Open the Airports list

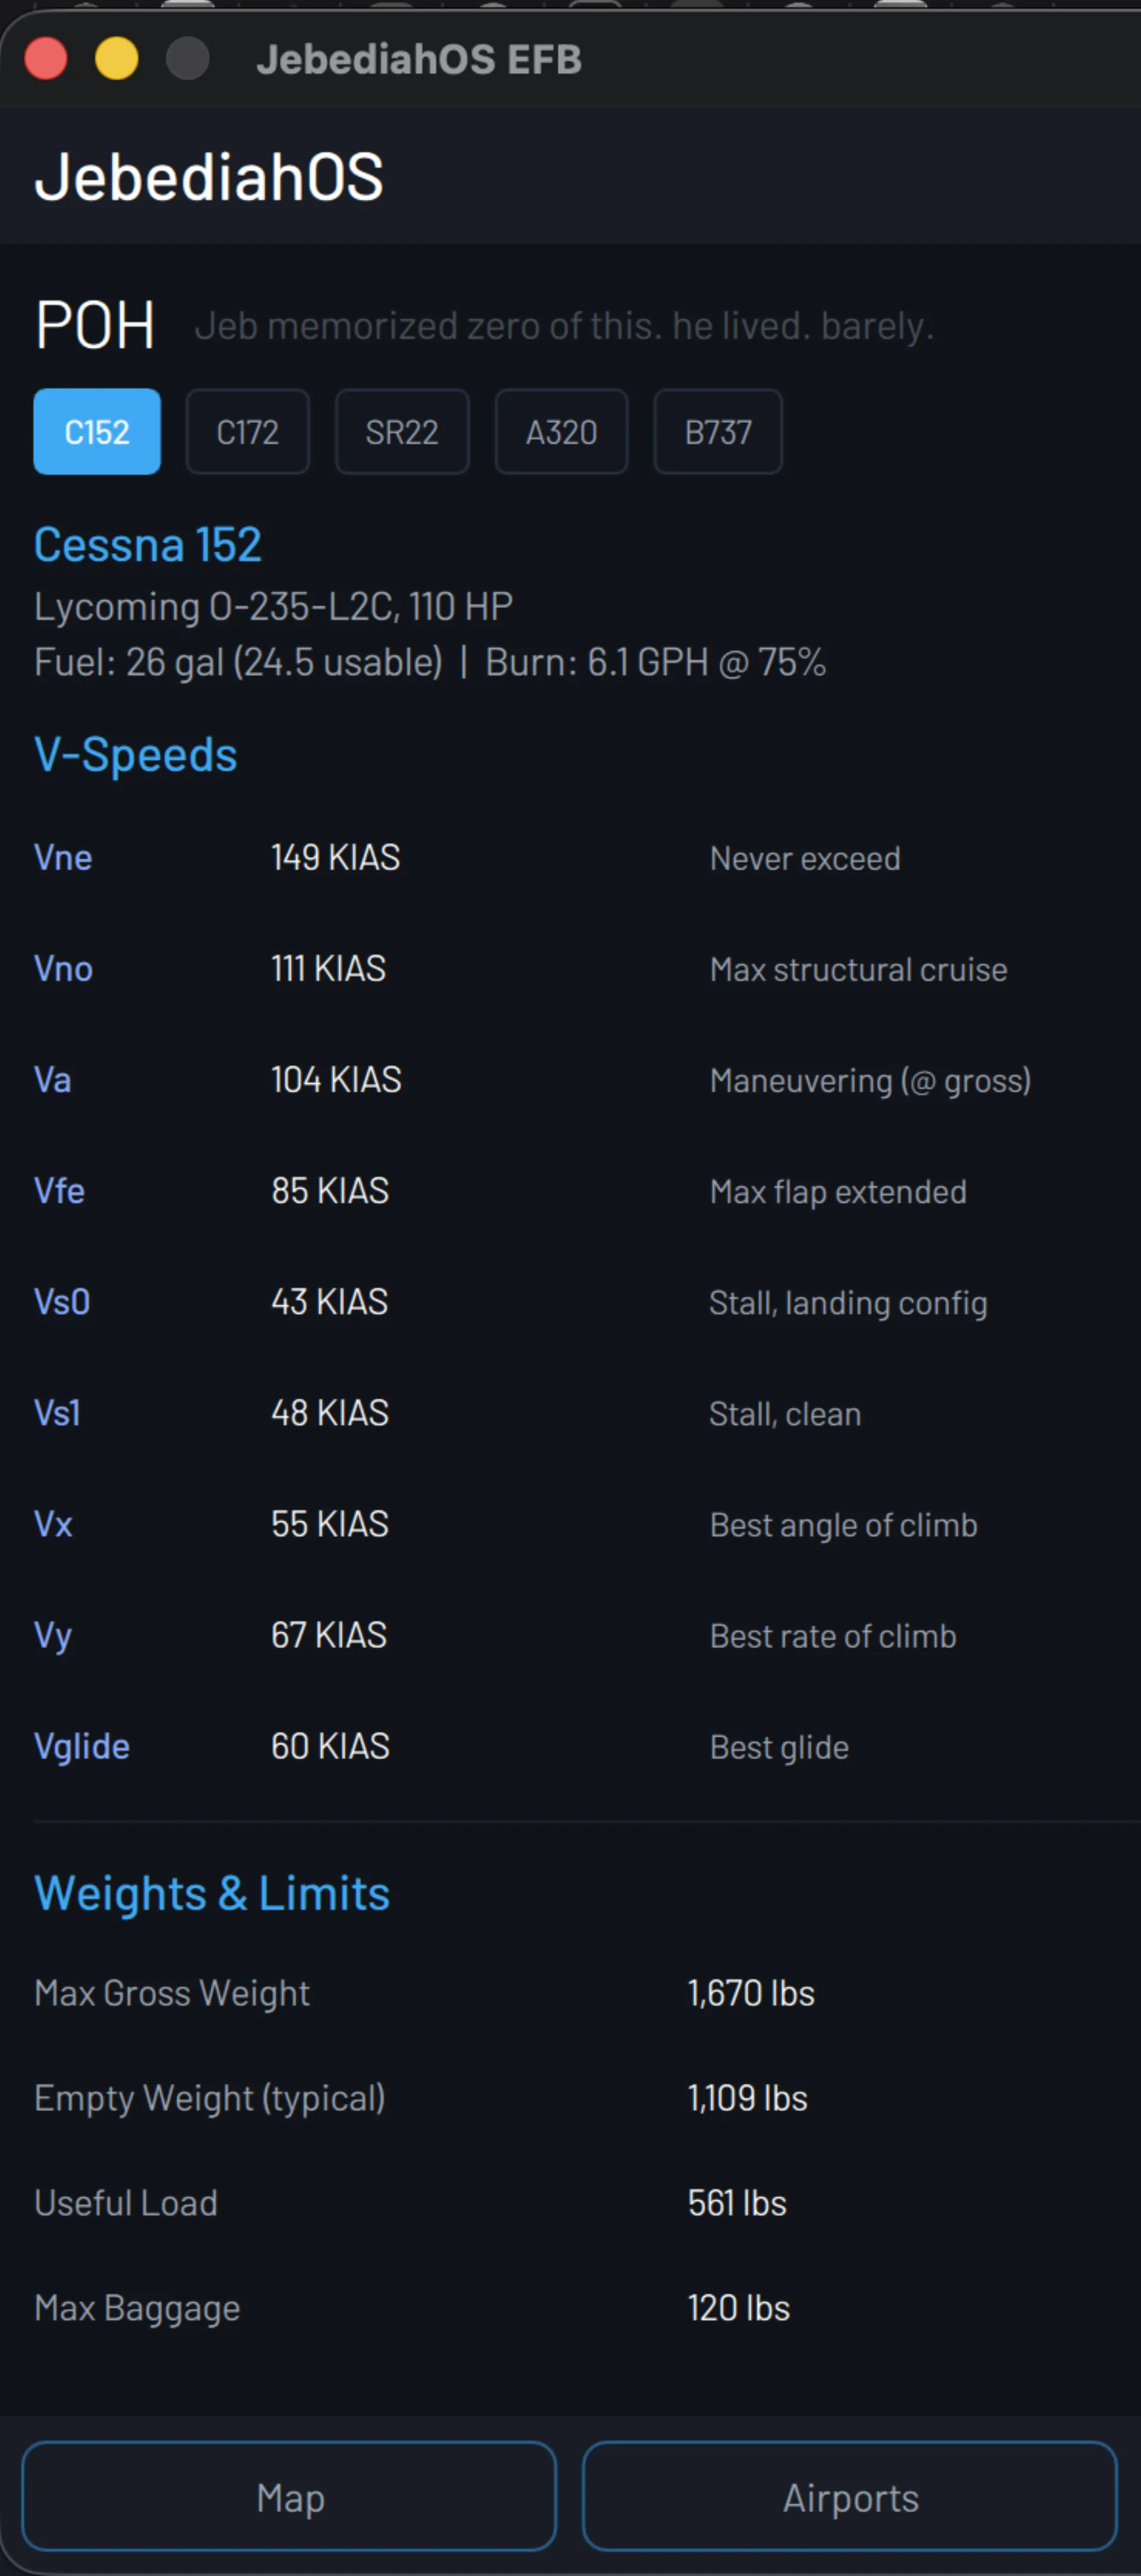coord(850,2498)
